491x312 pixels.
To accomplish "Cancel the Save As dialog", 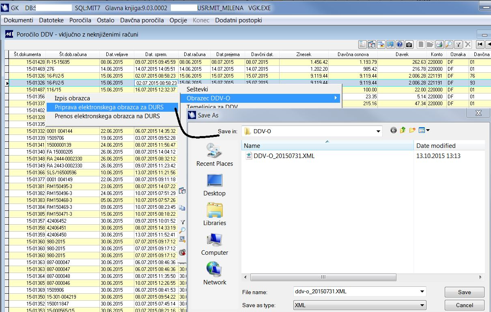I will [464, 305].
